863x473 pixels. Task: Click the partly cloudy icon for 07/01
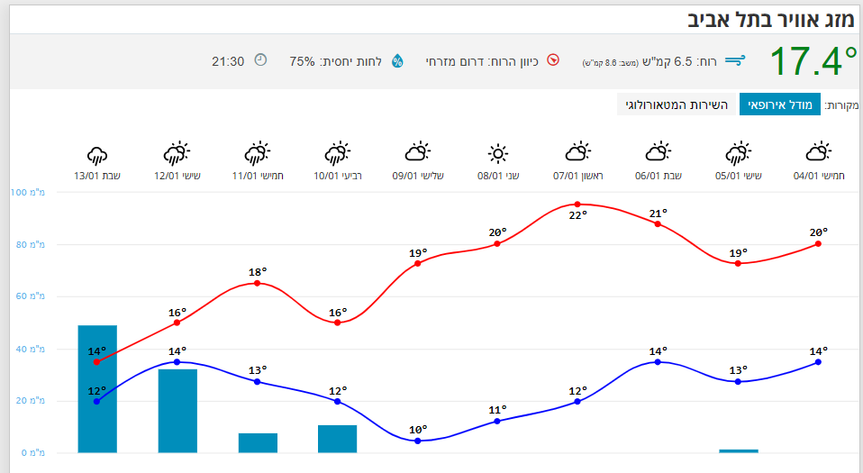coord(578,153)
